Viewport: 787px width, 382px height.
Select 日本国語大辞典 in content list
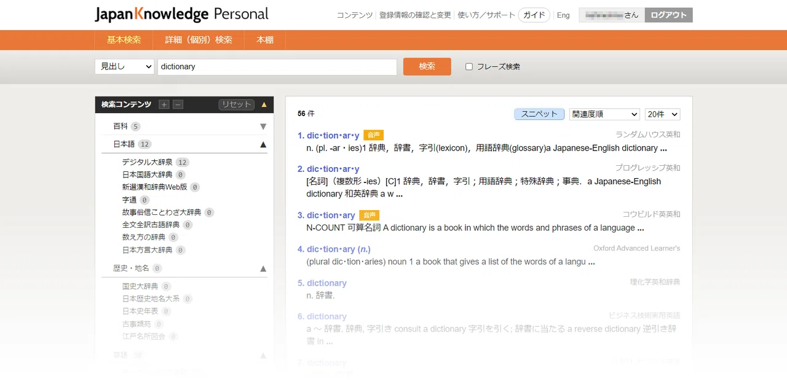(148, 175)
